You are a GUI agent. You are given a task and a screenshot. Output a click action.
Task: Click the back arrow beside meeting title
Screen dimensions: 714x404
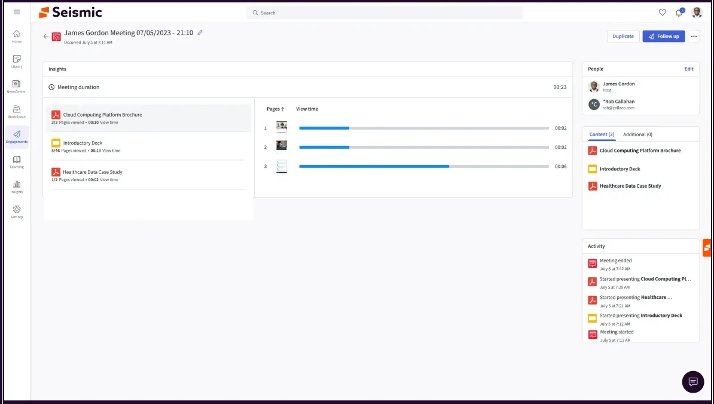(x=45, y=36)
